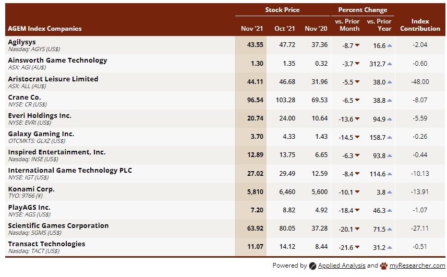This screenshot has width=447, height=277.
Task: Click the Index Contribution column header
Action: point(420,25)
